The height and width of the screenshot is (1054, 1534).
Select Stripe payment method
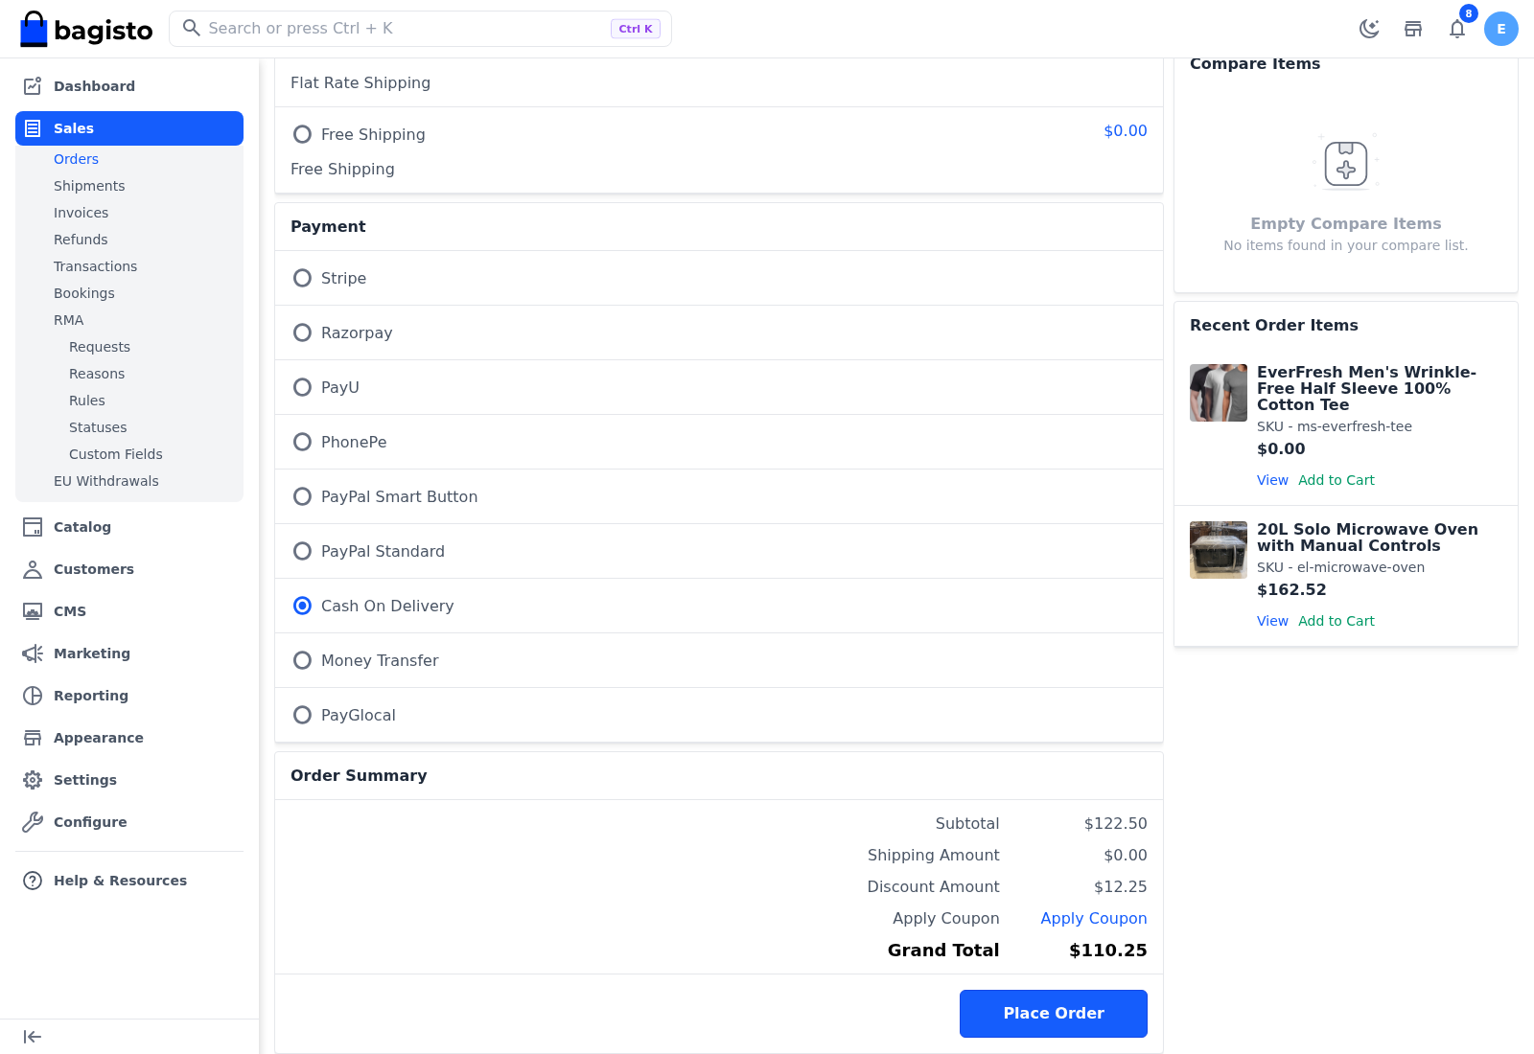[x=302, y=278]
